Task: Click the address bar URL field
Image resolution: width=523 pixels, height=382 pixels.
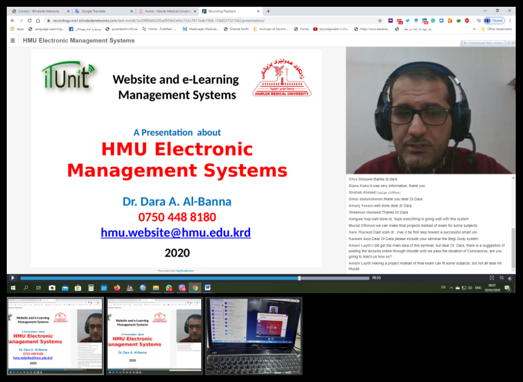Action: tap(214, 21)
